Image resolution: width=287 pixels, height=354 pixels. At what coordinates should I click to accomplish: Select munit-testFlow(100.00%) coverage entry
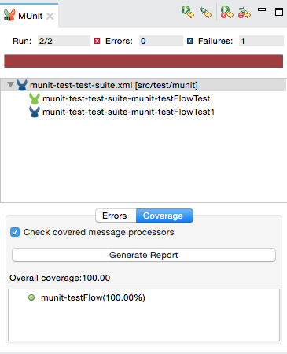[93, 297]
